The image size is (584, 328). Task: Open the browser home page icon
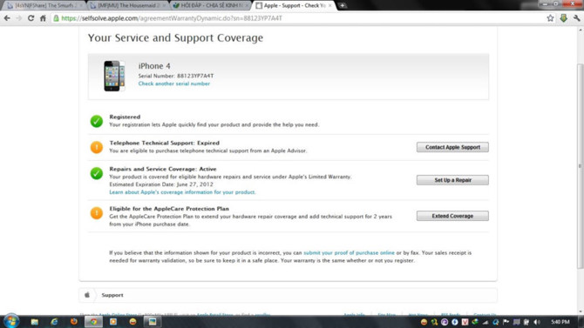click(x=43, y=18)
